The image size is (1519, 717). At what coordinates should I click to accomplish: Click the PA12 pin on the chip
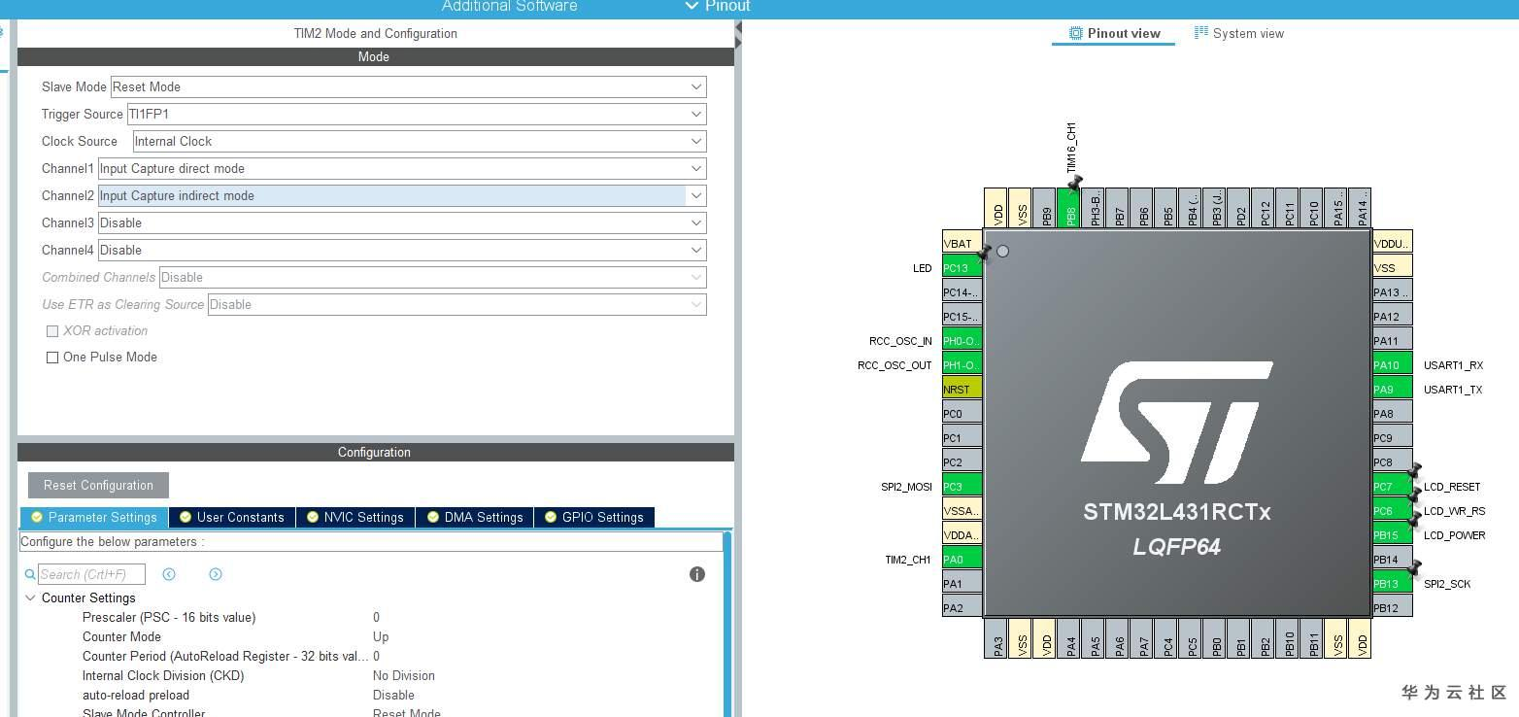coord(1392,317)
